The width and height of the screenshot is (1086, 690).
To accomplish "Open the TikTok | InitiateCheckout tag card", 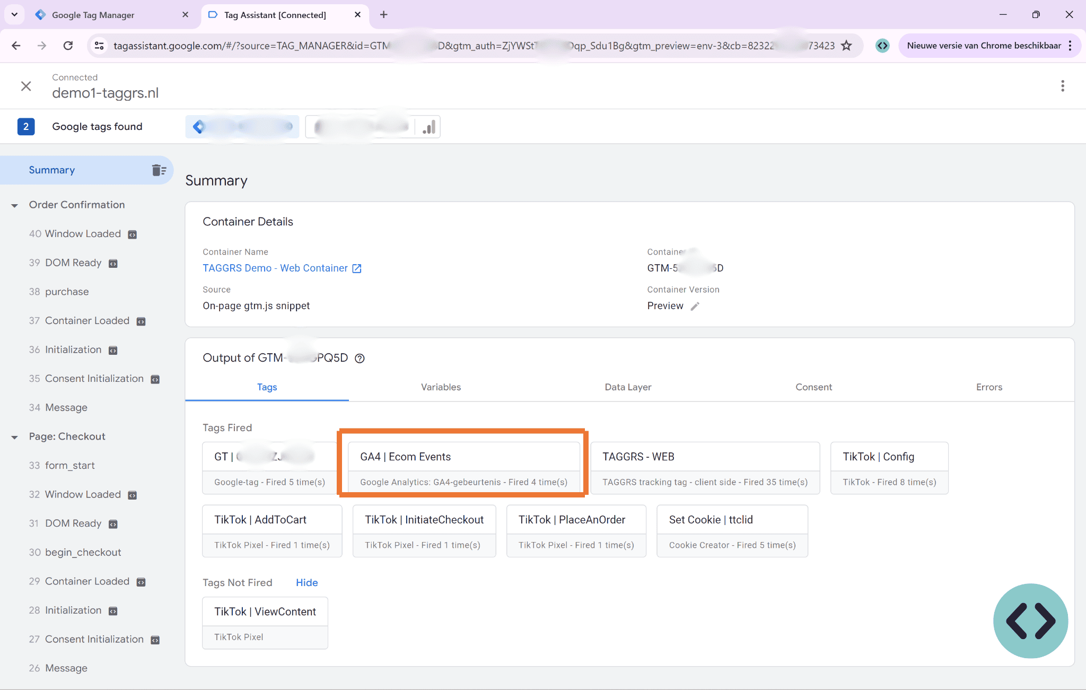I will coord(424,531).
